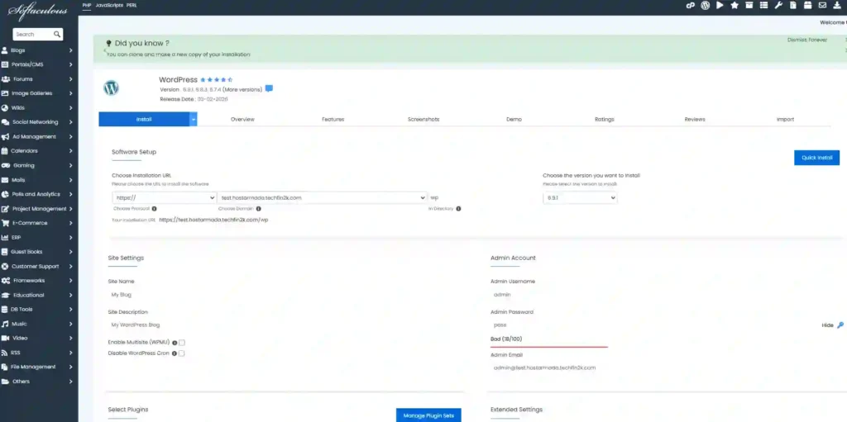Select the PERL tab in top bar

(132, 5)
